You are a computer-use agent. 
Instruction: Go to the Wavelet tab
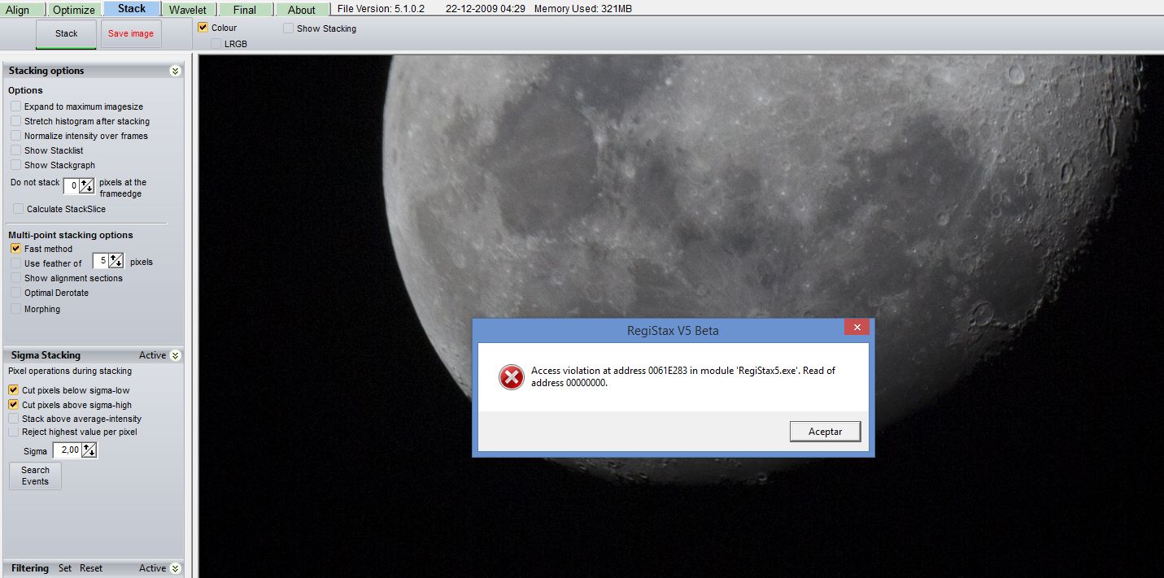pos(188,10)
